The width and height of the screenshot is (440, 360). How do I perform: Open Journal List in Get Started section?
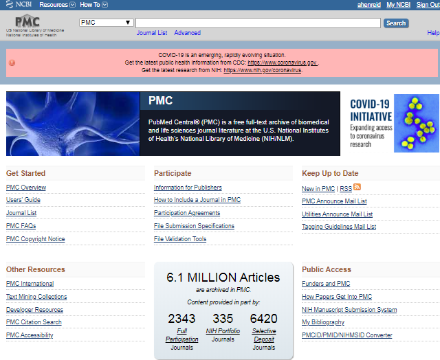(x=21, y=213)
